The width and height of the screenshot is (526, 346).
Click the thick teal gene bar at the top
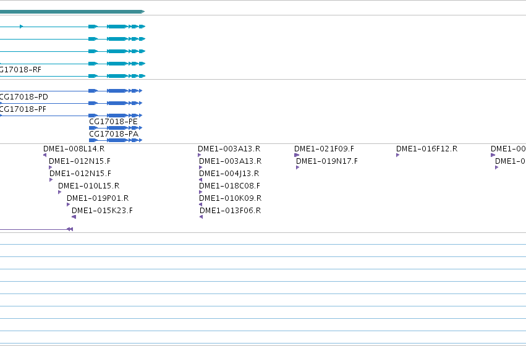(72, 12)
